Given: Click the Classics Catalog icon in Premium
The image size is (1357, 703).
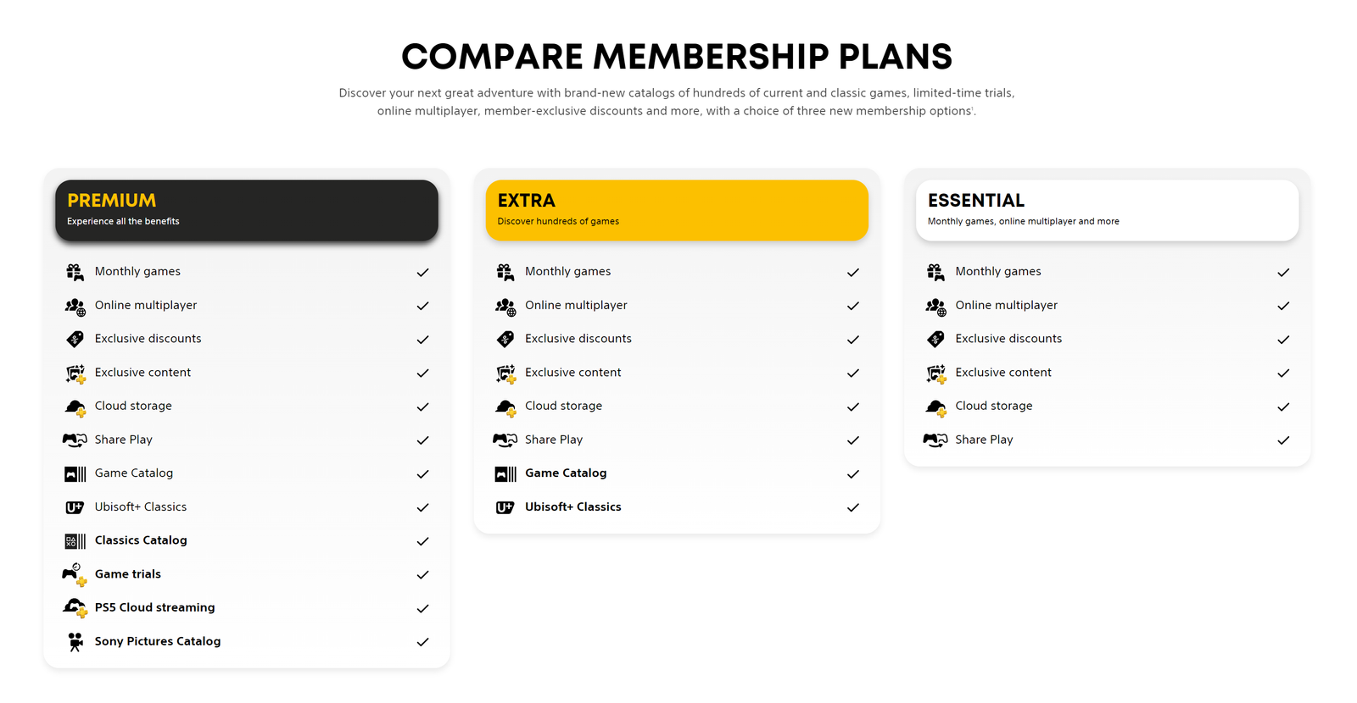Looking at the screenshot, I should (75, 540).
